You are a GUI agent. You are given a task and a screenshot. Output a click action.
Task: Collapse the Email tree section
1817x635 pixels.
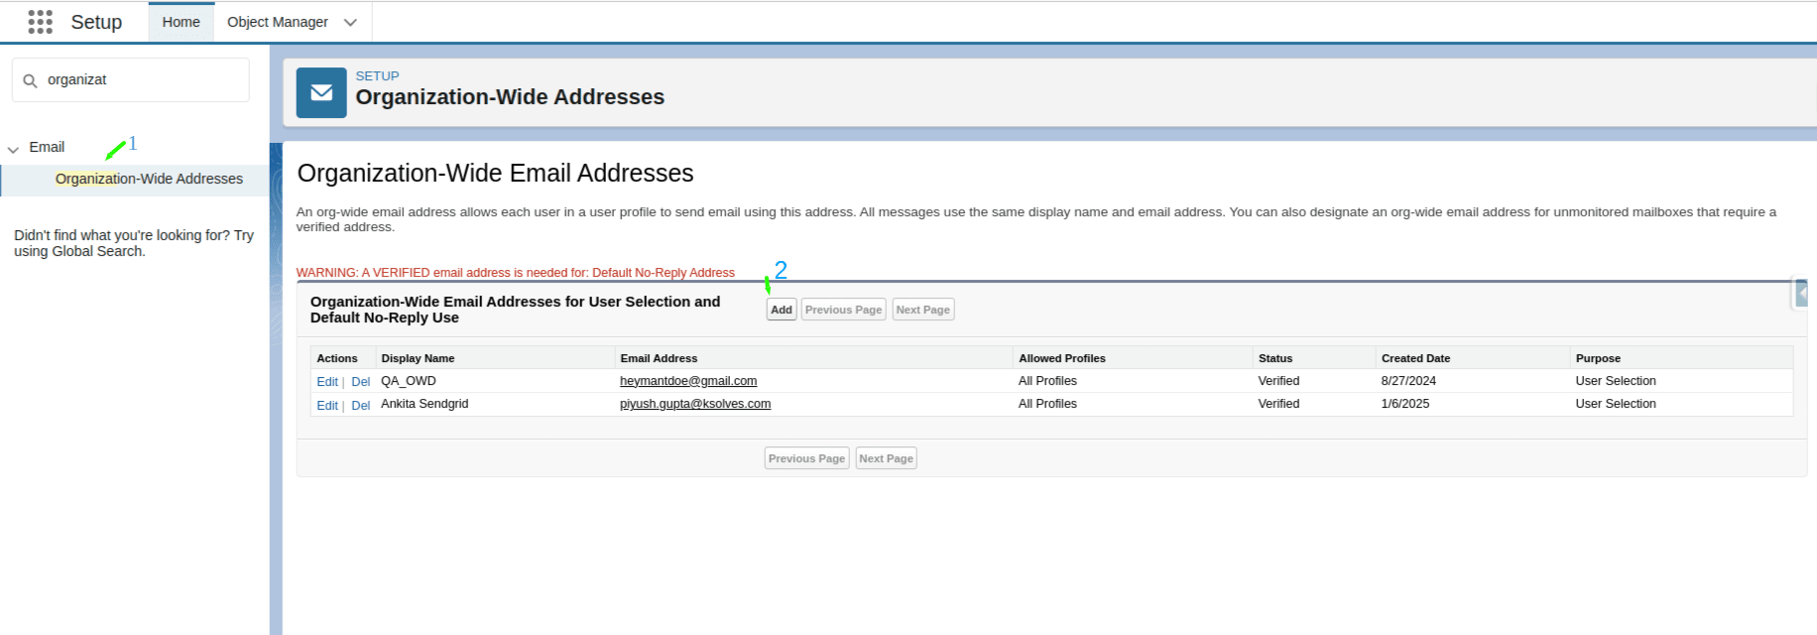tap(13, 149)
